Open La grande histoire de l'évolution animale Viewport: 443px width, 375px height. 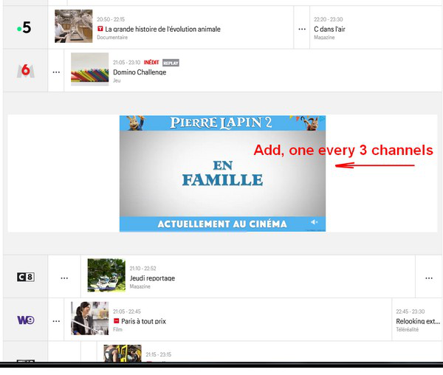[x=162, y=29]
